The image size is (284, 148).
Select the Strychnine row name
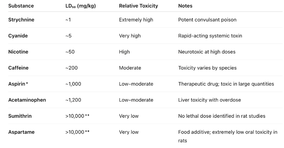[21, 20]
